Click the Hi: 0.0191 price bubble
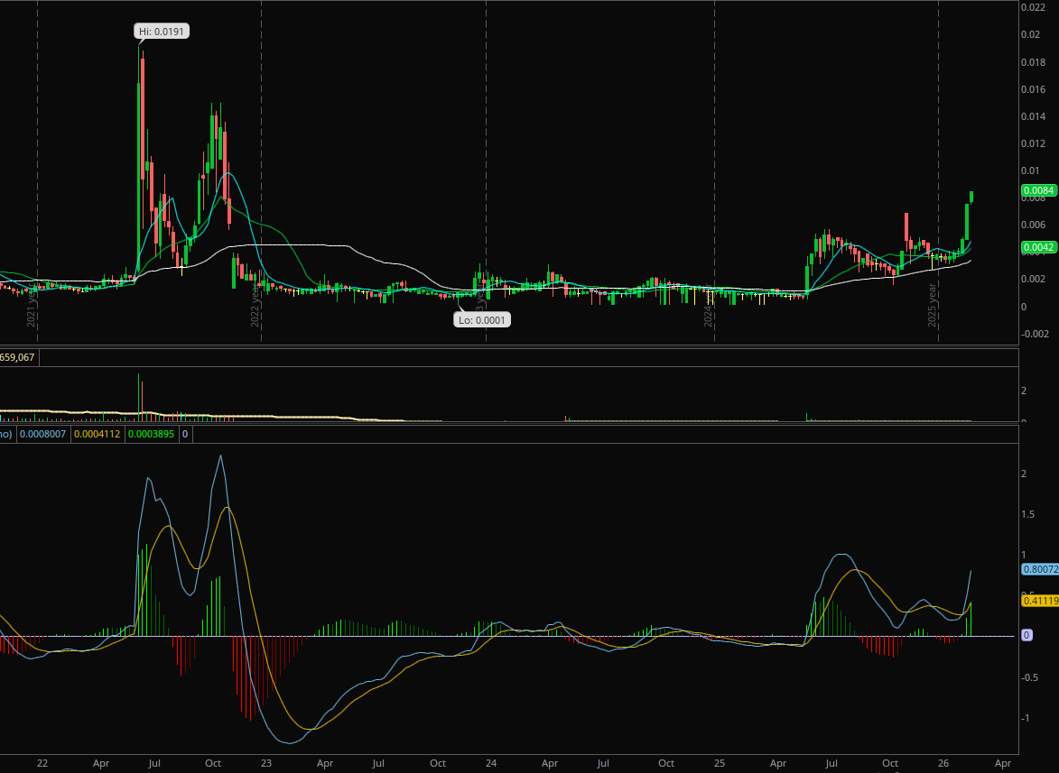This screenshot has height=773, width=1059. point(162,31)
